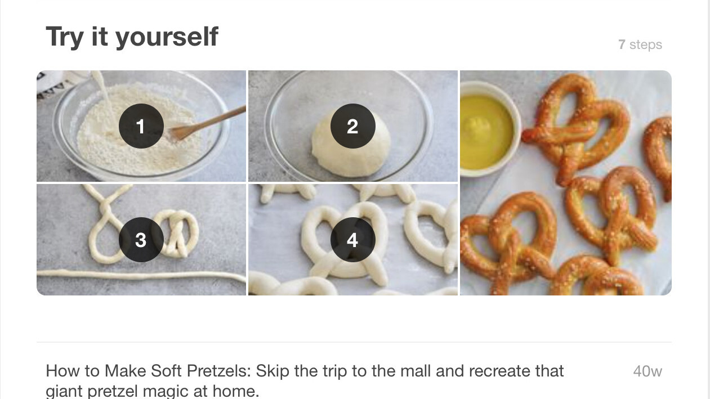This screenshot has width=710, height=399.
Task: Open the large baked pretzels image
Action: 566,183
